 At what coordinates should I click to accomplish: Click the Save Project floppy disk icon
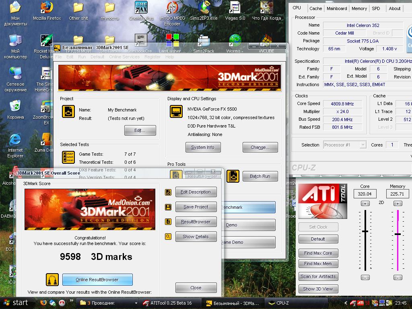click(x=168, y=207)
